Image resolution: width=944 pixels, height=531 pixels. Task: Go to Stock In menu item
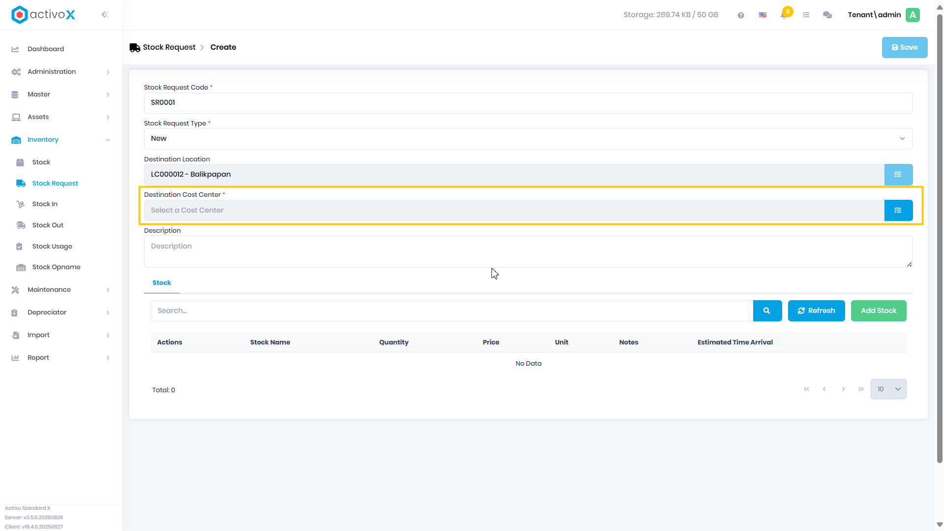point(45,204)
